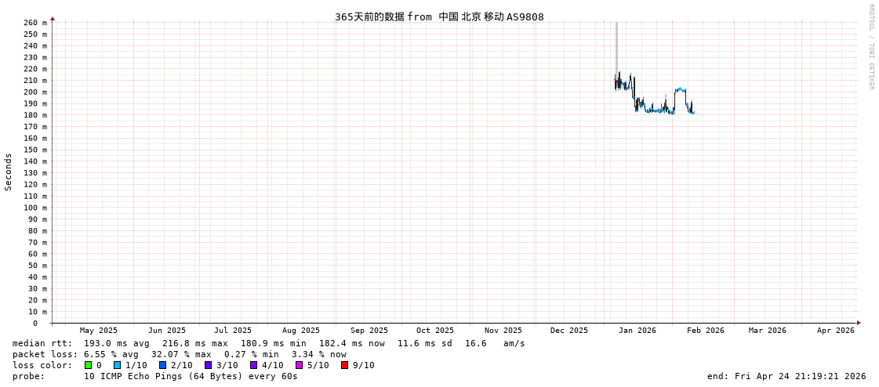The width and height of the screenshot is (879, 387).
Task: Click the Apr 2026 month label
Action: 835,331
